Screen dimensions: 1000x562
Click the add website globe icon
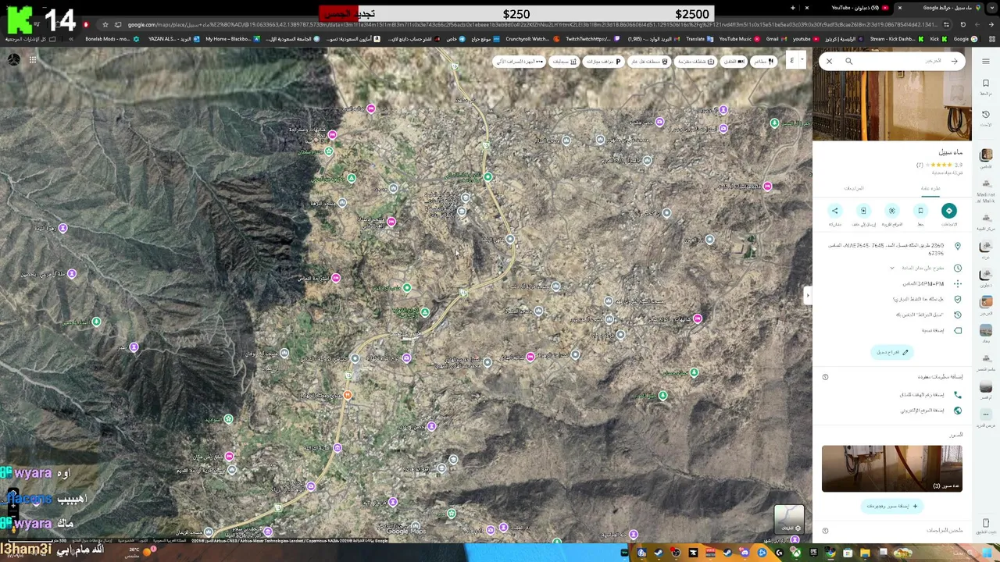[958, 411]
